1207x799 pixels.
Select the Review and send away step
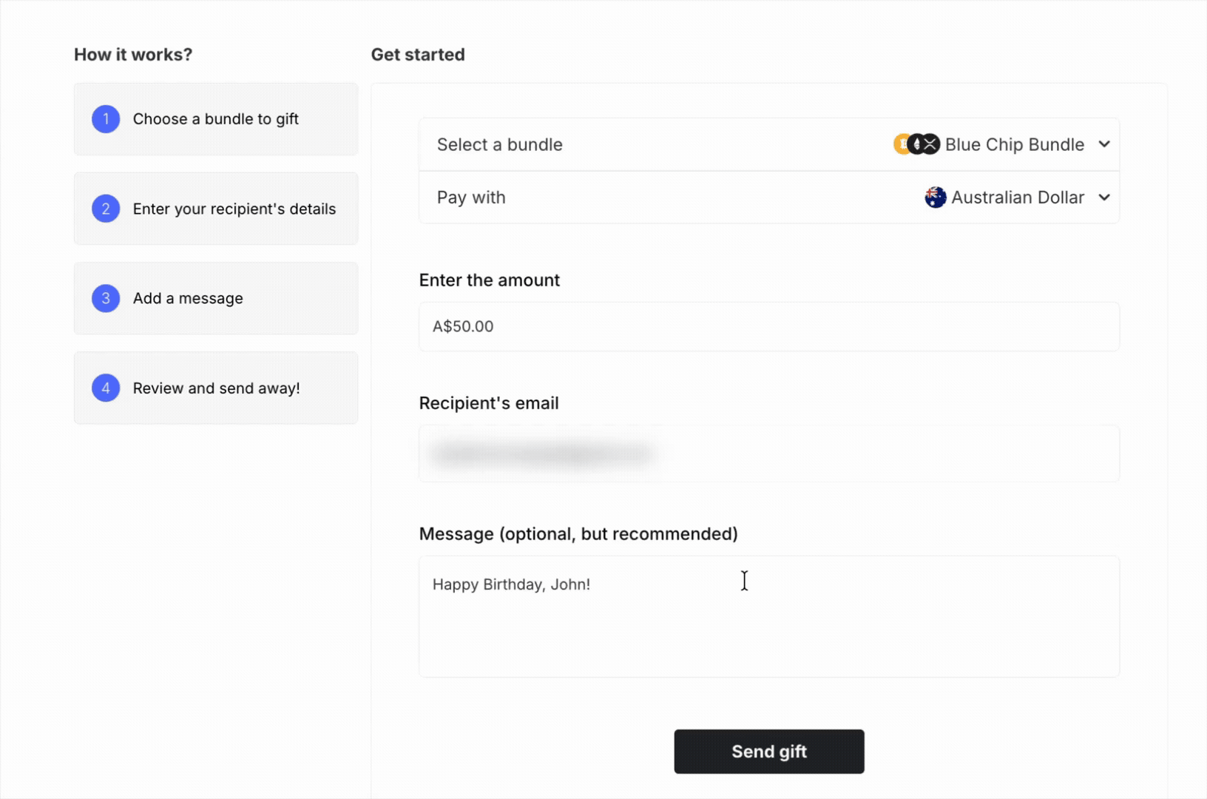point(216,388)
